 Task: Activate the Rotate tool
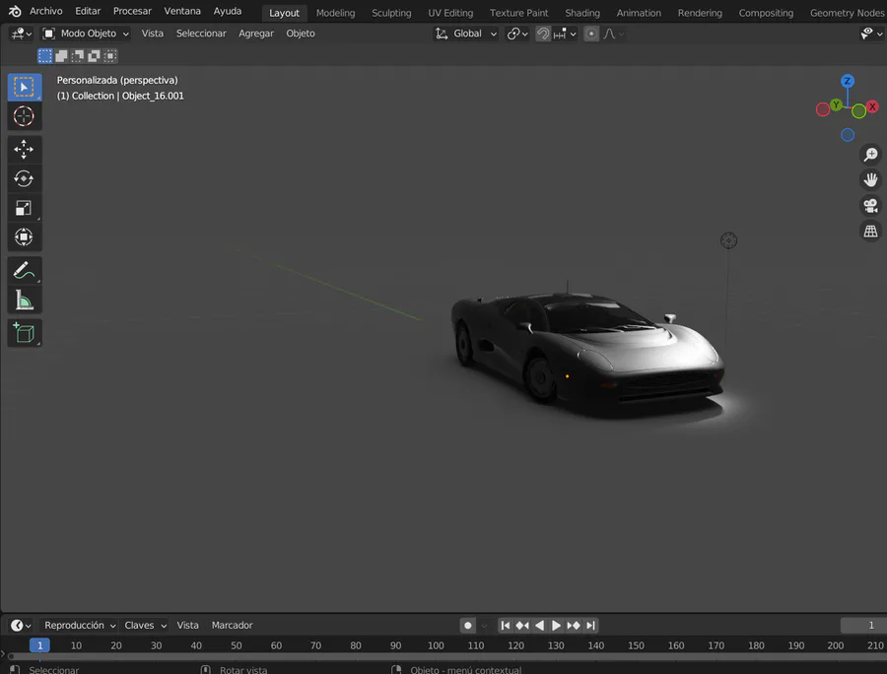(x=25, y=178)
